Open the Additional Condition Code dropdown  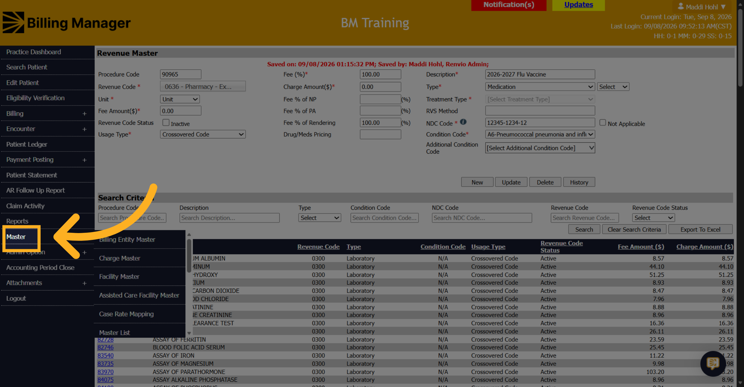(x=540, y=148)
